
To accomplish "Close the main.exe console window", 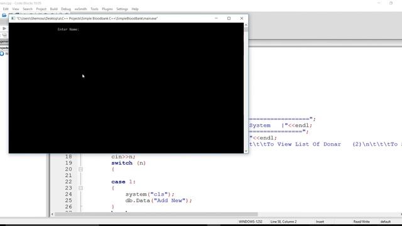I will [x=241, y=18].
